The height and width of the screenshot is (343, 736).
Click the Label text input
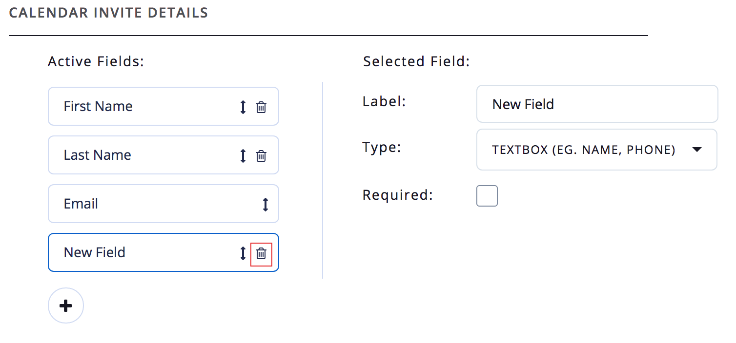click(596, 104)
